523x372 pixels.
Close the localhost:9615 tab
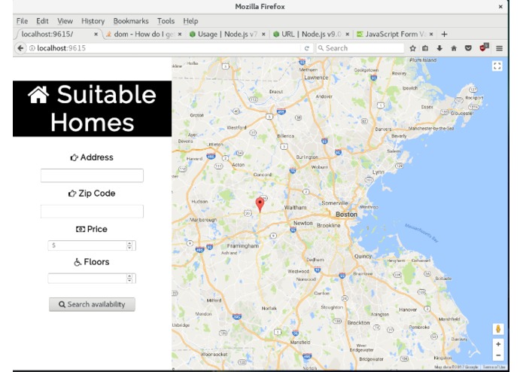[x=96, y=34]
